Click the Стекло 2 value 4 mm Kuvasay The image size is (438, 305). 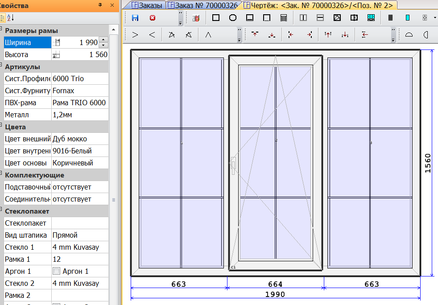(x=80, y=283)
